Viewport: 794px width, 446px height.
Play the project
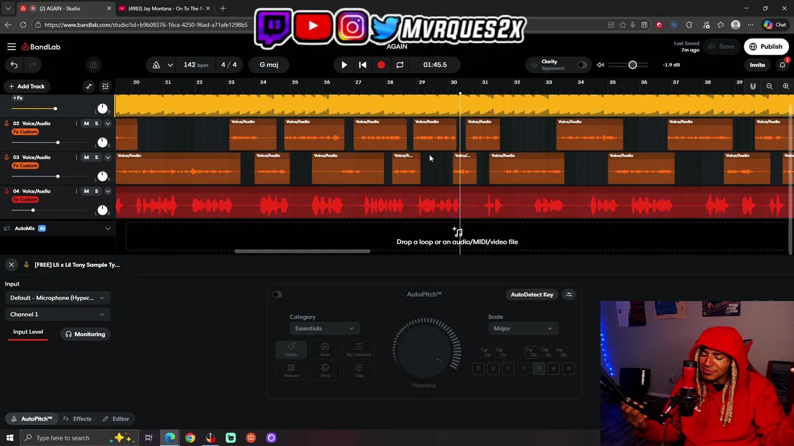point(344,64)
